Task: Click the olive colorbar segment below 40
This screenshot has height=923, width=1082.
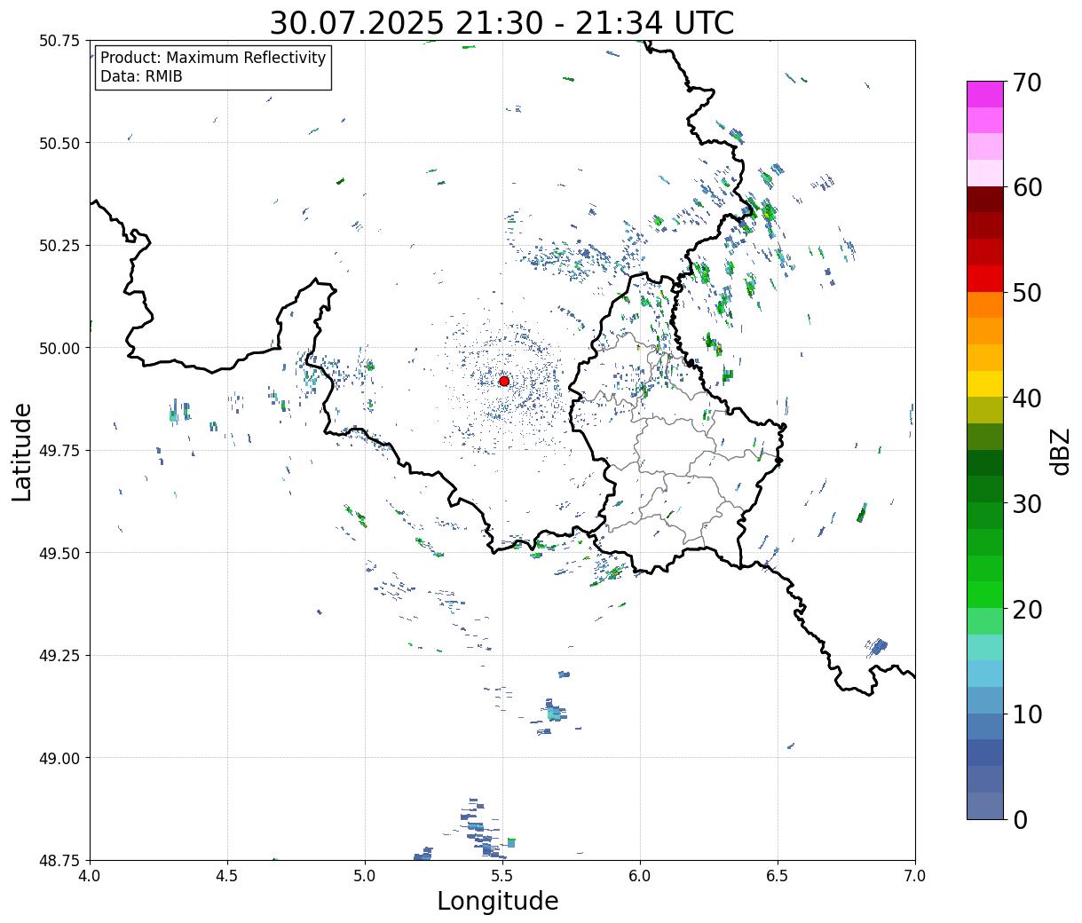Action: 985,410
